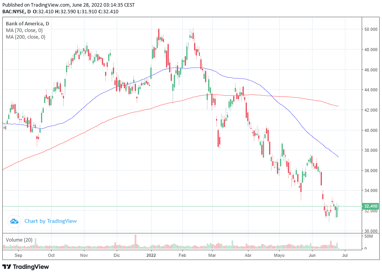The width and height of the screenshot is (382, 274).
Task: Click the Sep label on time axis
Action: (x=18, y=255)
